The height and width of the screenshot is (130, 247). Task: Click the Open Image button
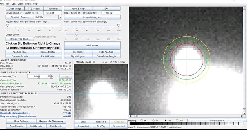(x=15, y=9)
